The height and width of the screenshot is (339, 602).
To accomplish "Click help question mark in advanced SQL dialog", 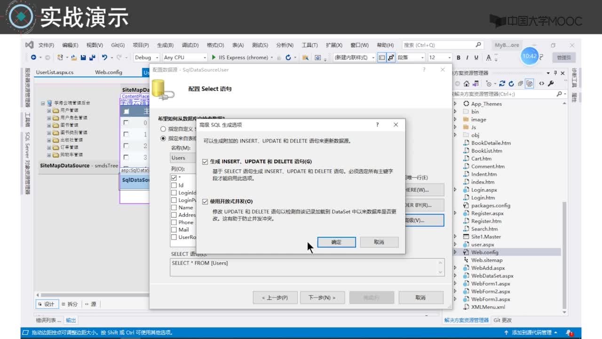I will point(377,125).
